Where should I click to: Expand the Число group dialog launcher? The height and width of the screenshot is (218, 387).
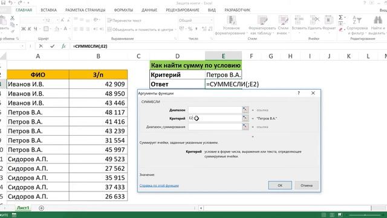coord(212,39)
